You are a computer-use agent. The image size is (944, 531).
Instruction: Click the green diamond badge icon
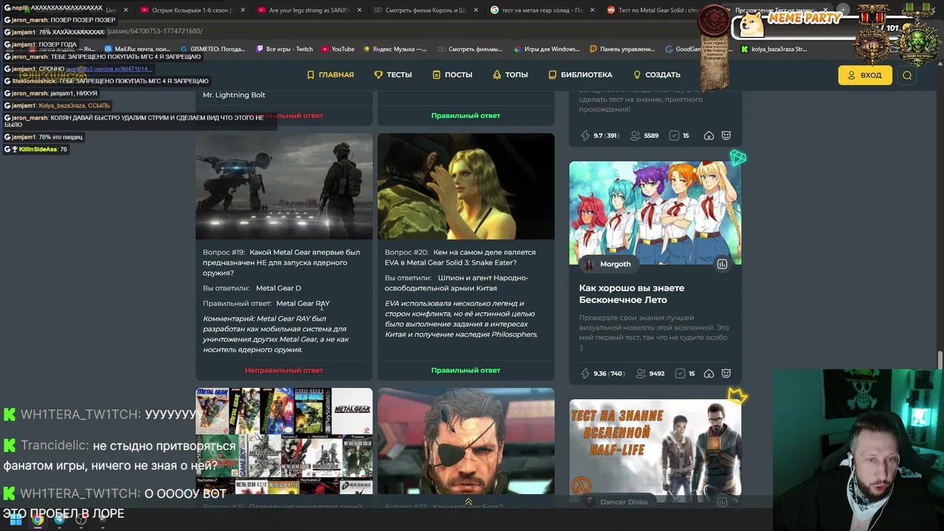[737, 158]
